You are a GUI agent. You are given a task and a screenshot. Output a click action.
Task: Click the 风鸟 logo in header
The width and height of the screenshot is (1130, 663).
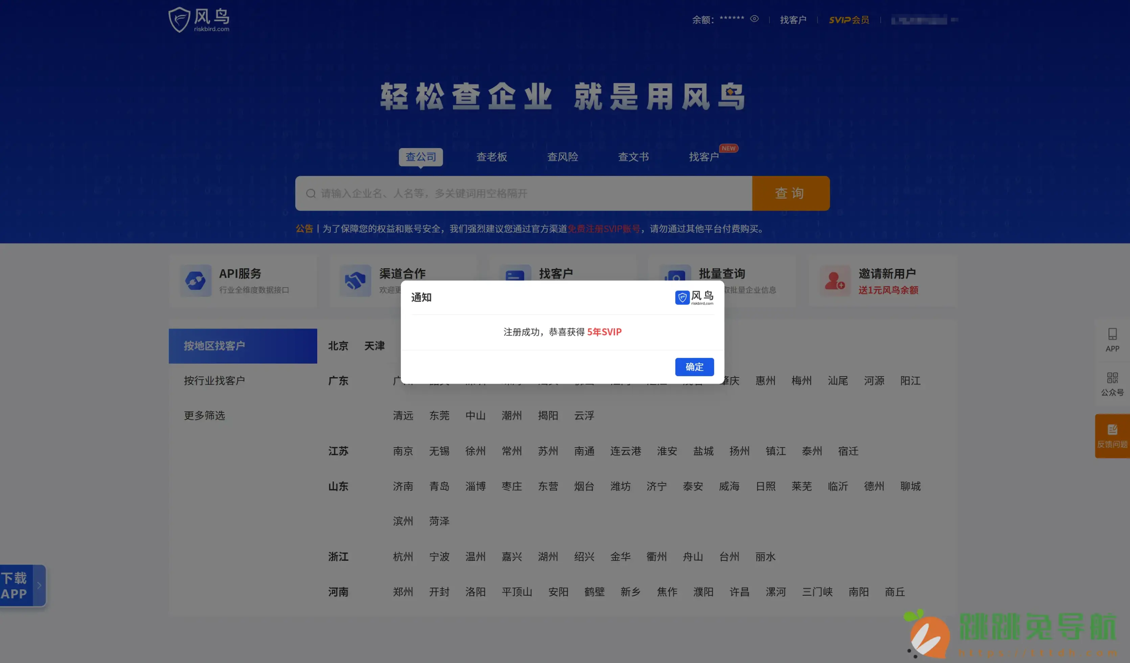[x=199, y=20]
